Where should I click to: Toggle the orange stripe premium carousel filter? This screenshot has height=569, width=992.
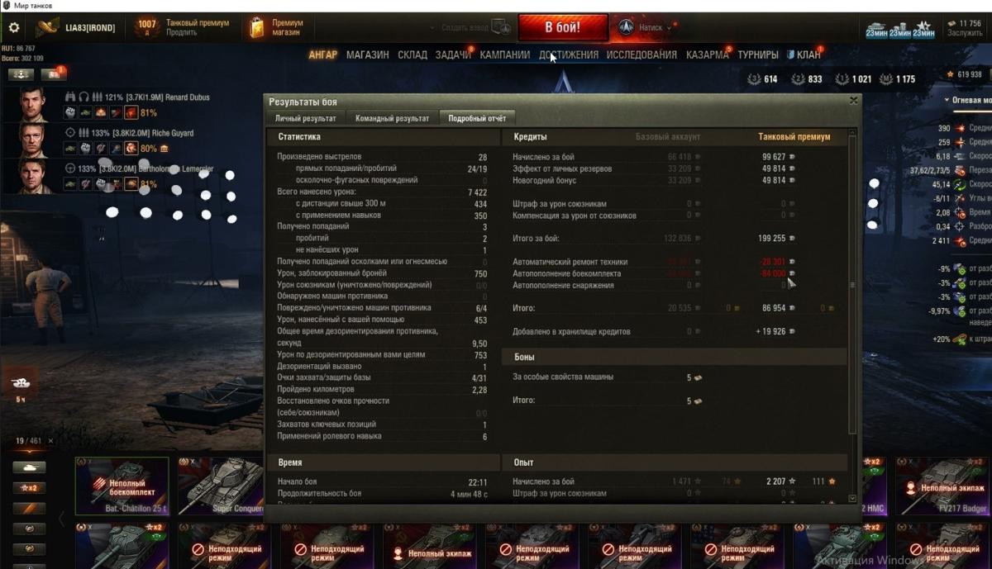click(29, 509)
